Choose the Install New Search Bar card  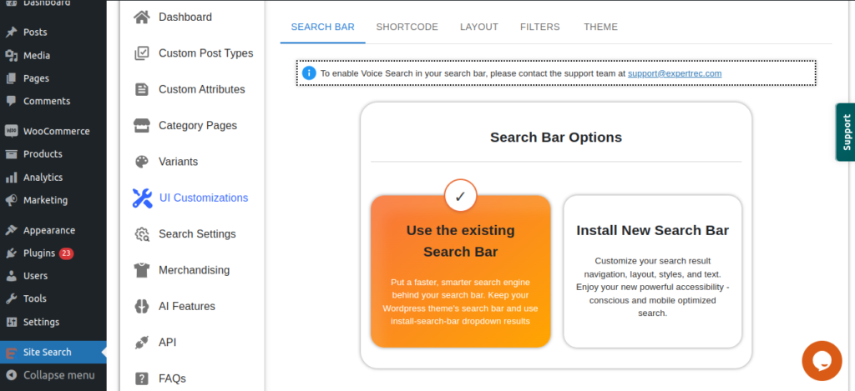(x=652, y=271)
